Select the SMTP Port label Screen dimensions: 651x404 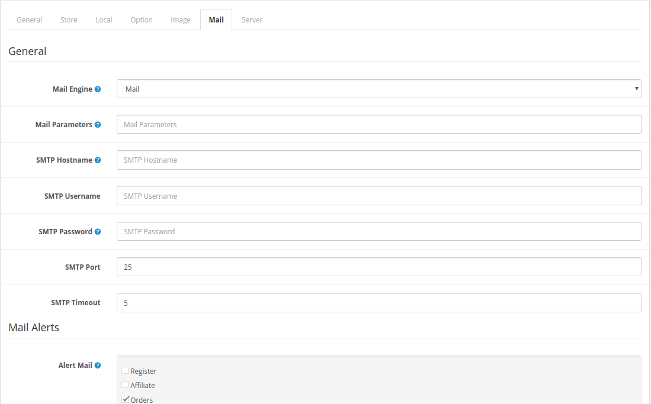point(82,267)
